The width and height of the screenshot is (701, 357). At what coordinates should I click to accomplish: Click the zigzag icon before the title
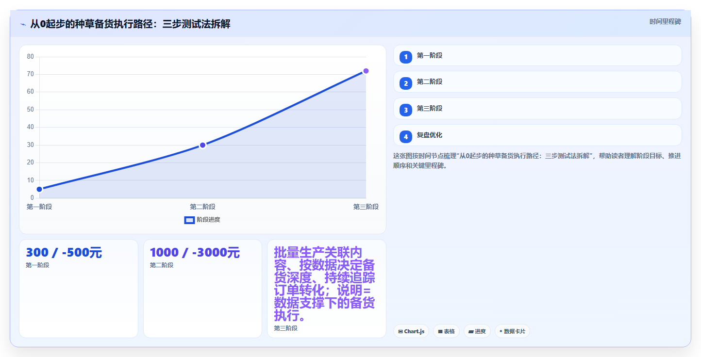point(23,24)
